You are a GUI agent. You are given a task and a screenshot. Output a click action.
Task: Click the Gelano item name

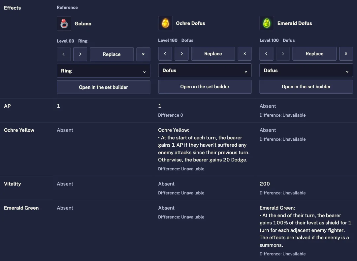click(x=83, y=24)
